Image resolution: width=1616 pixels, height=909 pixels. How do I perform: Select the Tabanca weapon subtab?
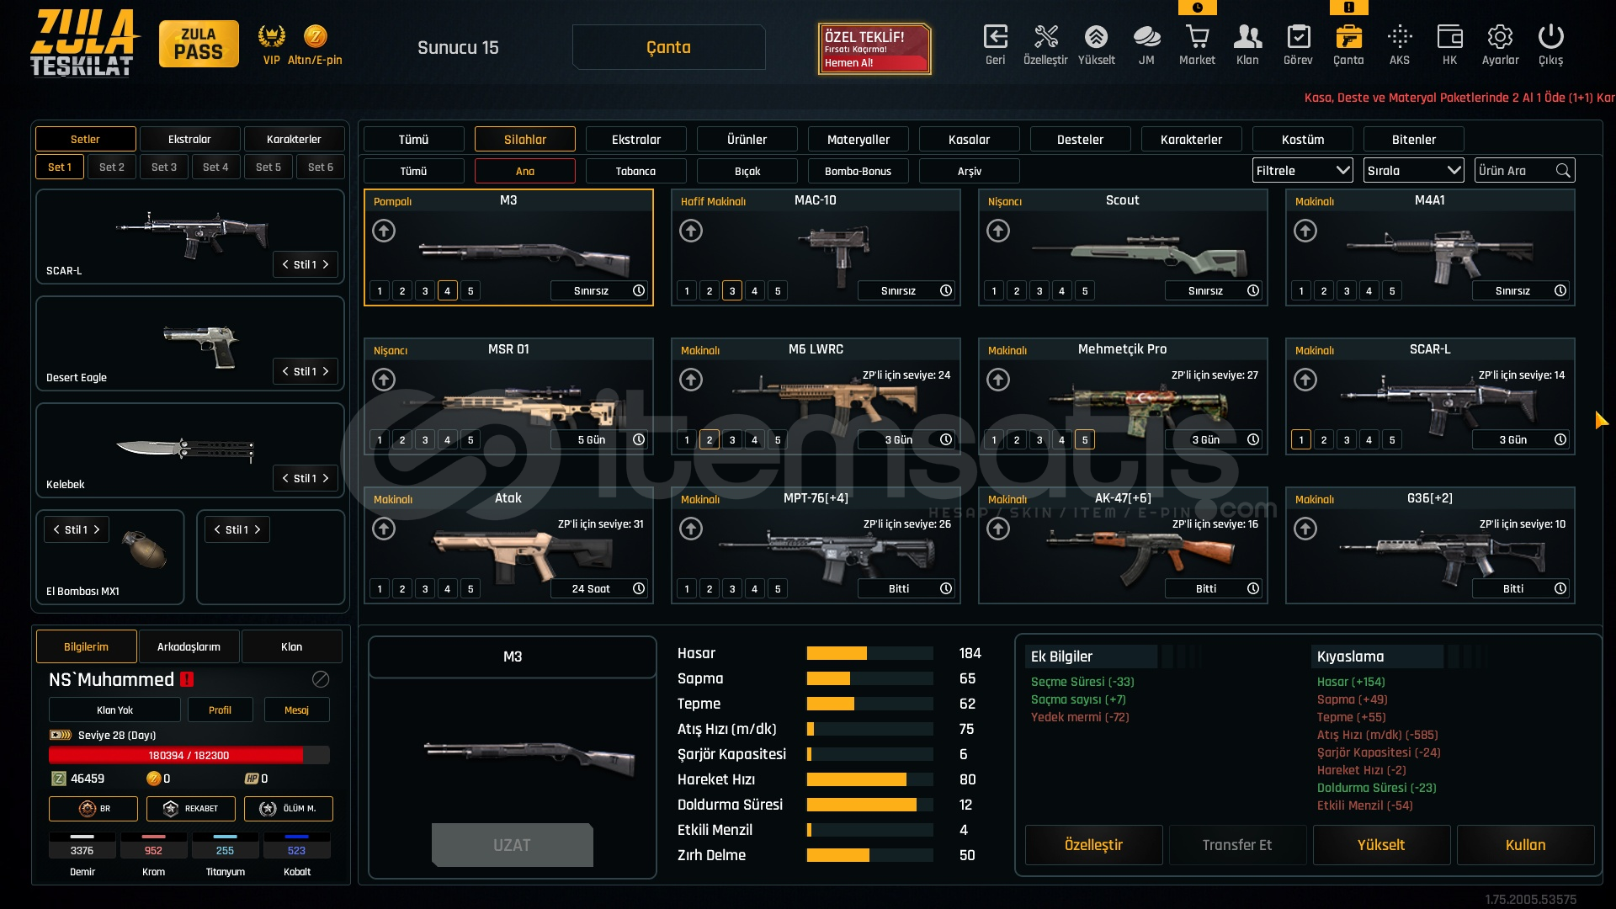coord(635,172)
